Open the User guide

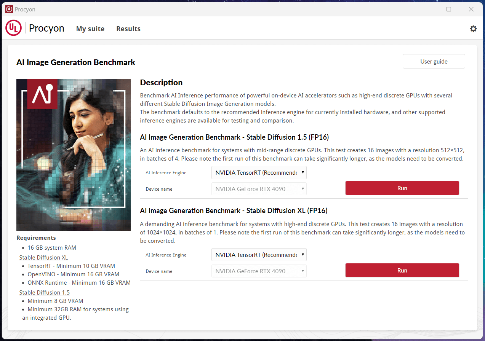click(x=434, y=61)
